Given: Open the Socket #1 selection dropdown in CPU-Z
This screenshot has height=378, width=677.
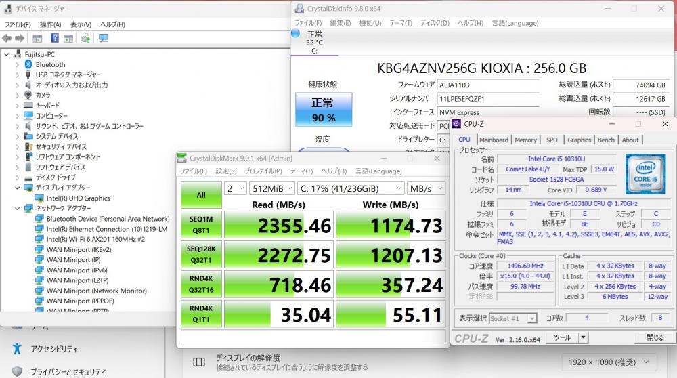Looking at the screenshot, I should coord(513,318).
